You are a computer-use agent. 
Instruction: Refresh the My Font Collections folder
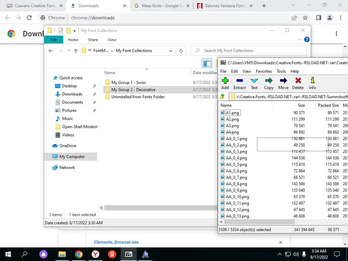tap(181, 51)
